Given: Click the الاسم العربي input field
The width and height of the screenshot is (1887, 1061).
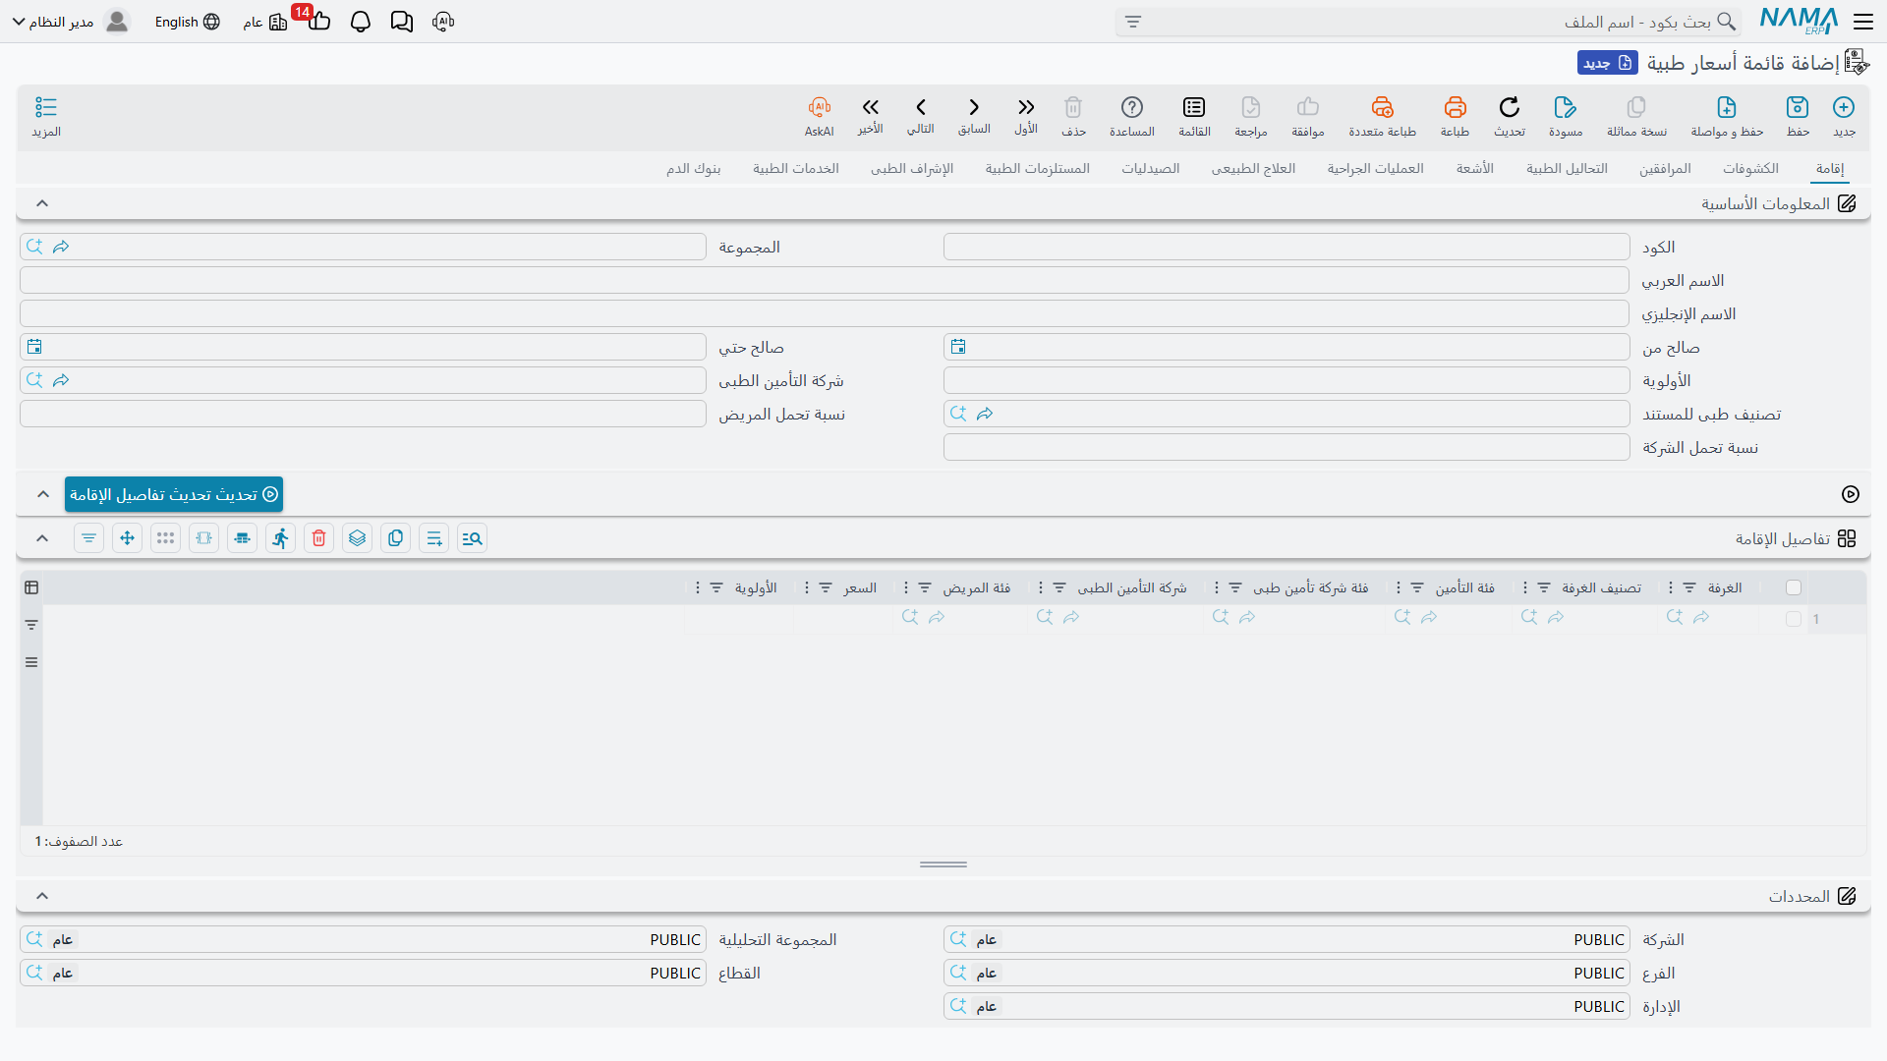Looking at the screenshot, I should (x=825, y=280).
